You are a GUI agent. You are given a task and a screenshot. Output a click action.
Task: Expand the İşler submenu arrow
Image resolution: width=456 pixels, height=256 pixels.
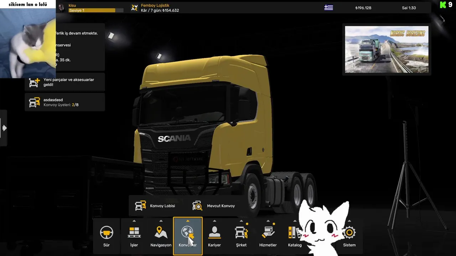pyautogui.click(x=134, y=221)
